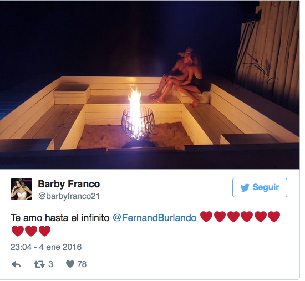305x281 pixels.
Task: Like the tweet with heart icon
Action: [x=70, y=264]
